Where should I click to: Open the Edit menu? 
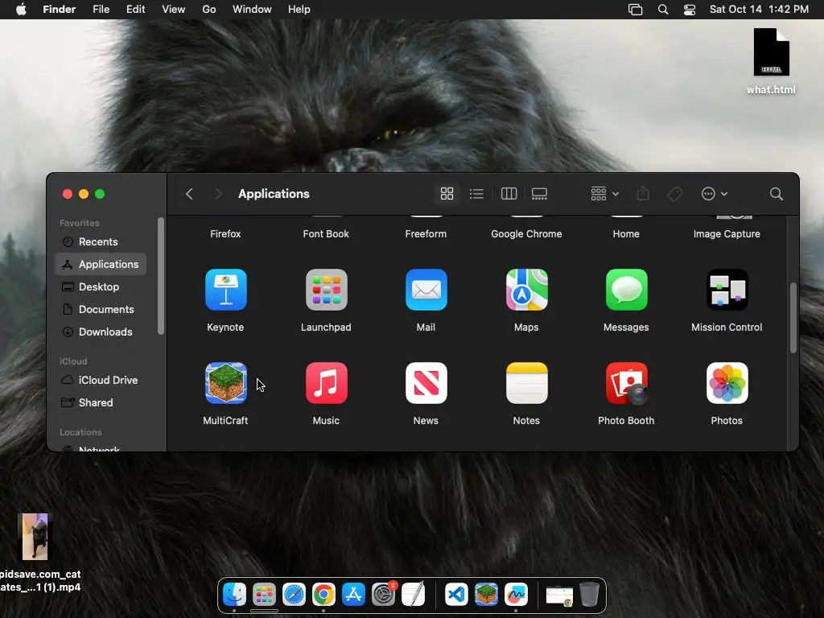coord(135,10)
